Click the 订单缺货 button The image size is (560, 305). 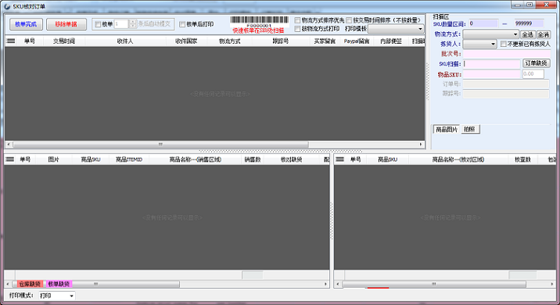[x=536, y=63]
